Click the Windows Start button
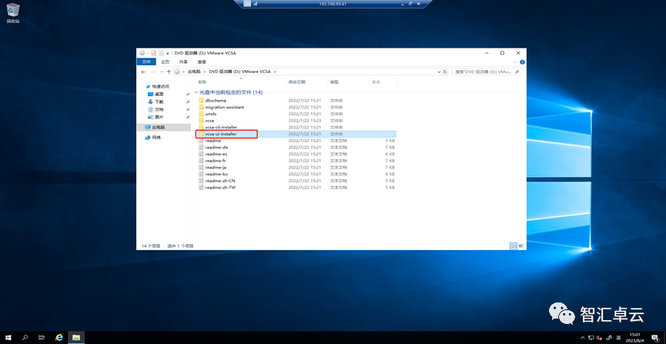Screen dimensions: 666x344 (8, 338)
